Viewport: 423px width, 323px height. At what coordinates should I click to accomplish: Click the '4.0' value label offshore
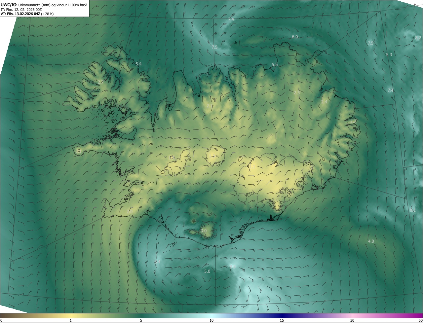coord(371,241)
